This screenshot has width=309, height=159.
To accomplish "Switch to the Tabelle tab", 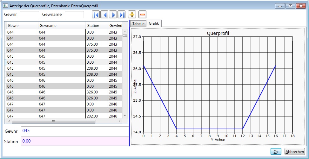I will [x=138, y=24].
